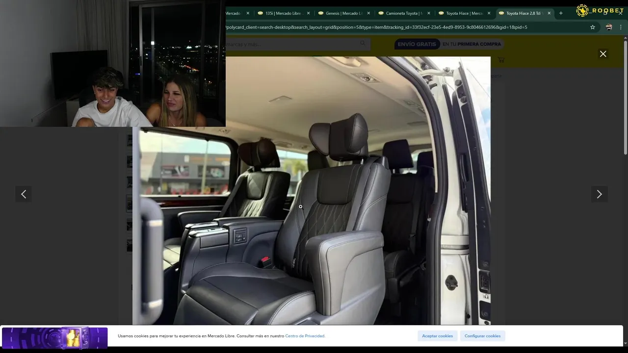The height and width of the screenshot is (353, 628).
Task: Click the Envío Gratis promotion banner
Action: pyautogui.click(x=449, y=44)
